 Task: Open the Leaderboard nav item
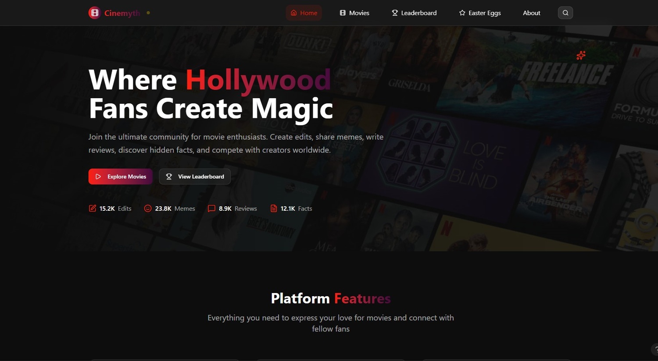(x=414, y=13)
